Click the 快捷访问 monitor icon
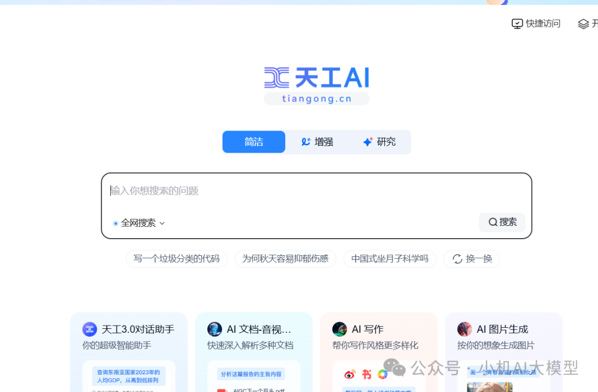This screenshot has width=598, height=392. point(517,24)
